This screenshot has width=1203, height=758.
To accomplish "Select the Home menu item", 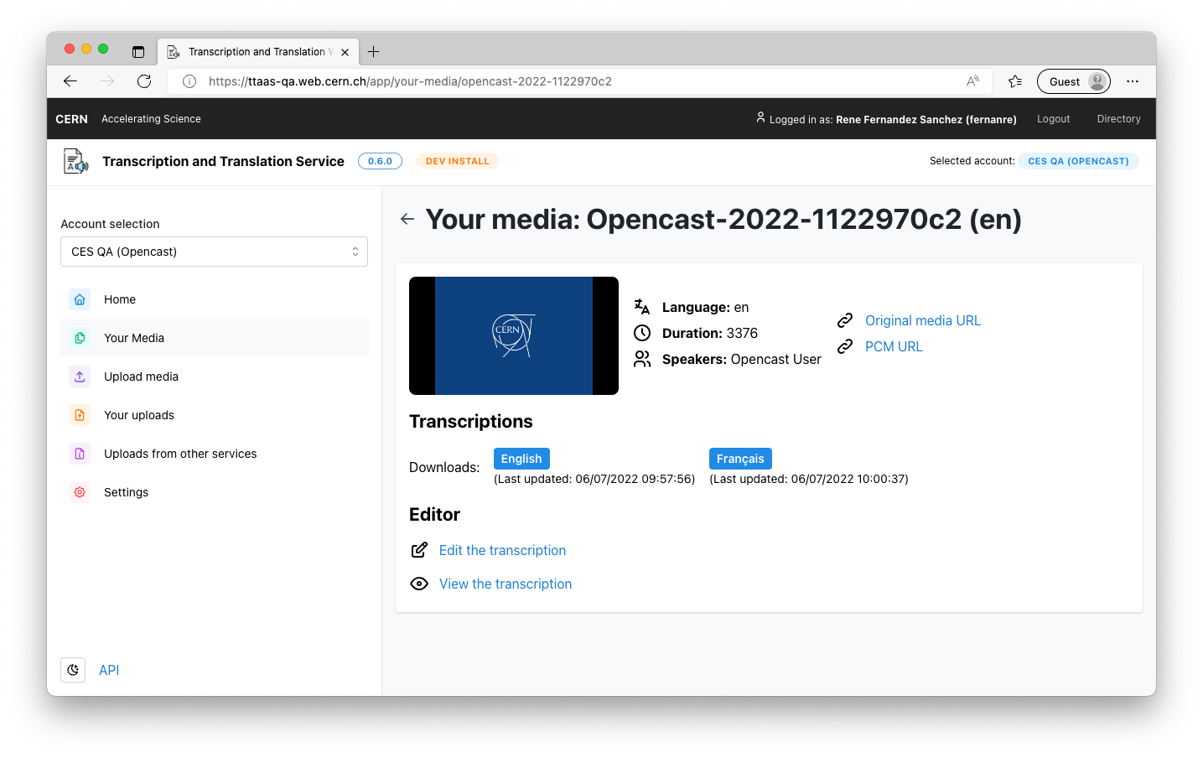I will coord(215,299).
